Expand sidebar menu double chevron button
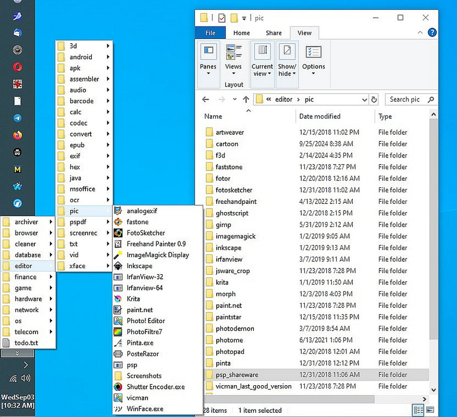The height and width of the screenshot is (417, 457). (x=18, y=353)
